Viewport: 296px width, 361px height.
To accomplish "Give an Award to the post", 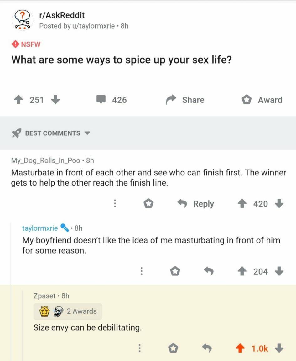I will point(262,100).
